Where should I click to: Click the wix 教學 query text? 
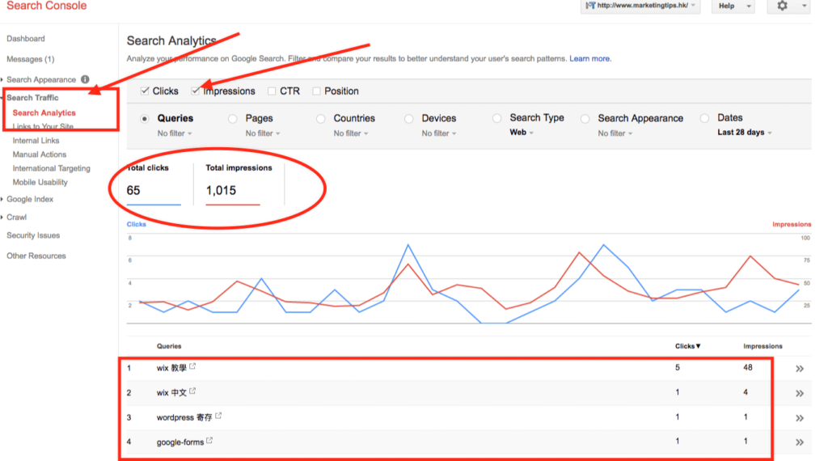[x=171, y=368]
